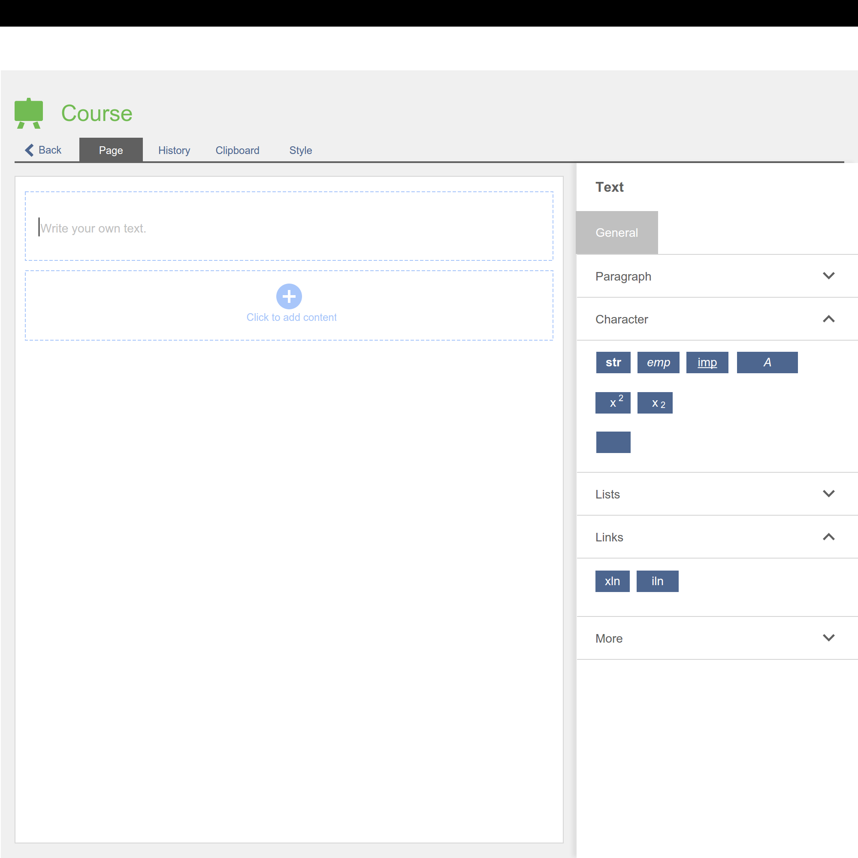Click the blue plus add-content icon
Viewport: 858px width, 858px height.
click(x=289, y=296)
